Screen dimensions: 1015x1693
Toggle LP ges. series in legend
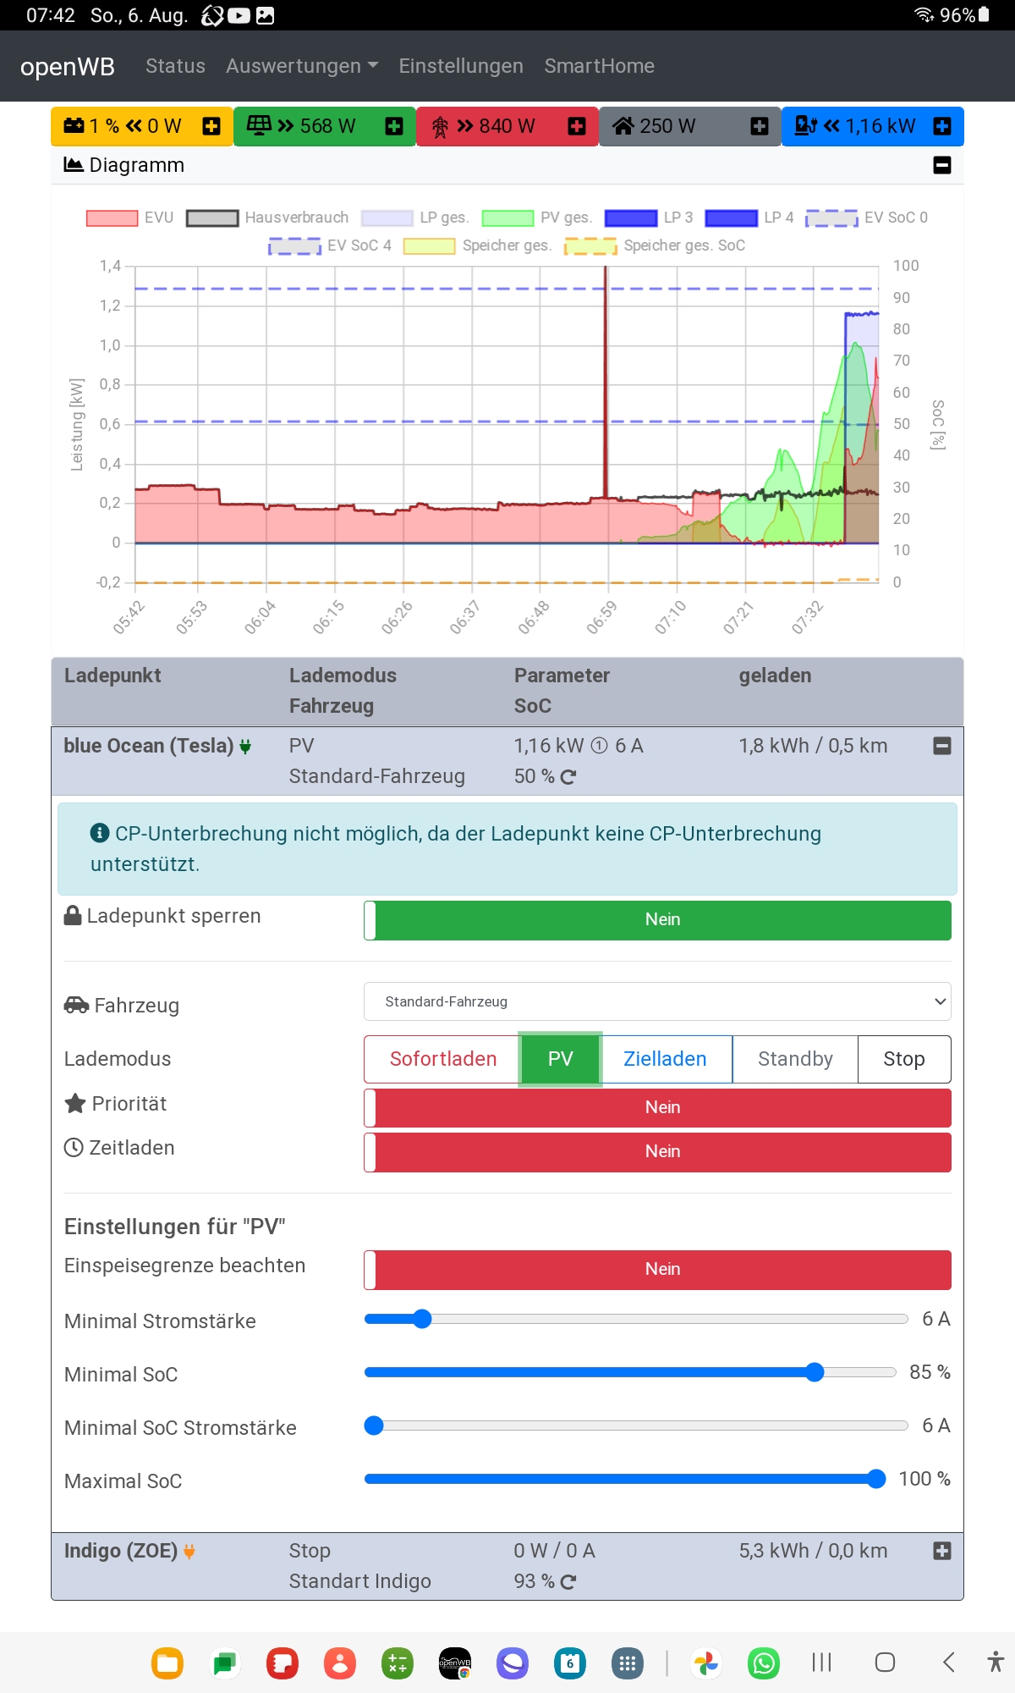coord(415,218)
